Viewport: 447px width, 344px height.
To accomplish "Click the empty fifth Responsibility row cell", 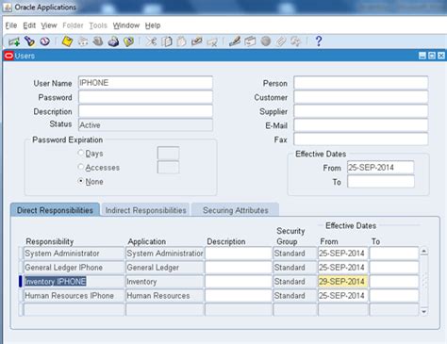I will pyautogui.click(x=74, y=309).
